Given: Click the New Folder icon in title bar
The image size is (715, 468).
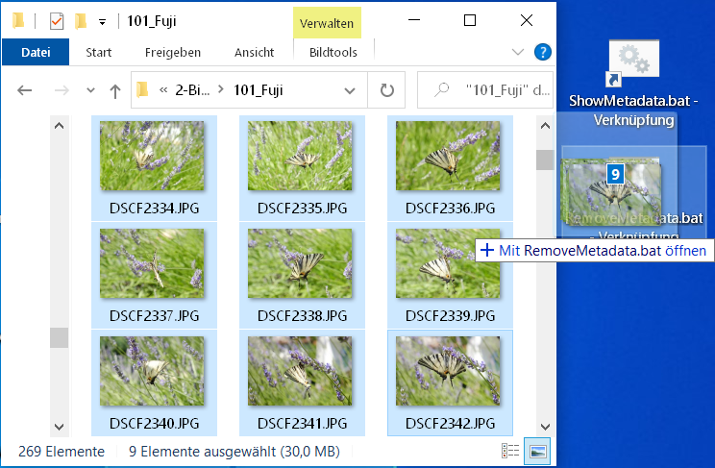Looking at the screenshot, I should click(81, 20).
